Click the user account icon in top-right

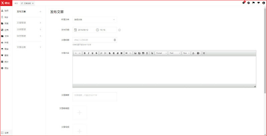point(264,3)
